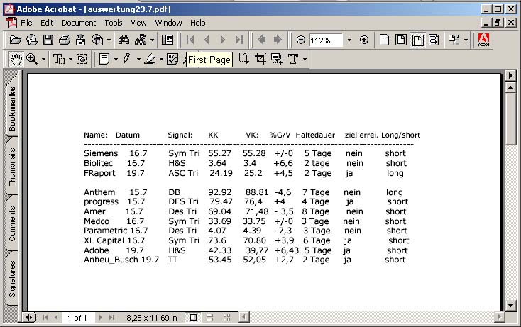
Task: Click the Print icon
Action: pyautogui.click(x=65, y=40)
